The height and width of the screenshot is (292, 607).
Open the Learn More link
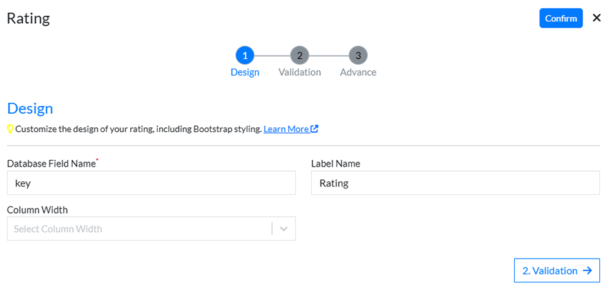(x=286, y=129)
